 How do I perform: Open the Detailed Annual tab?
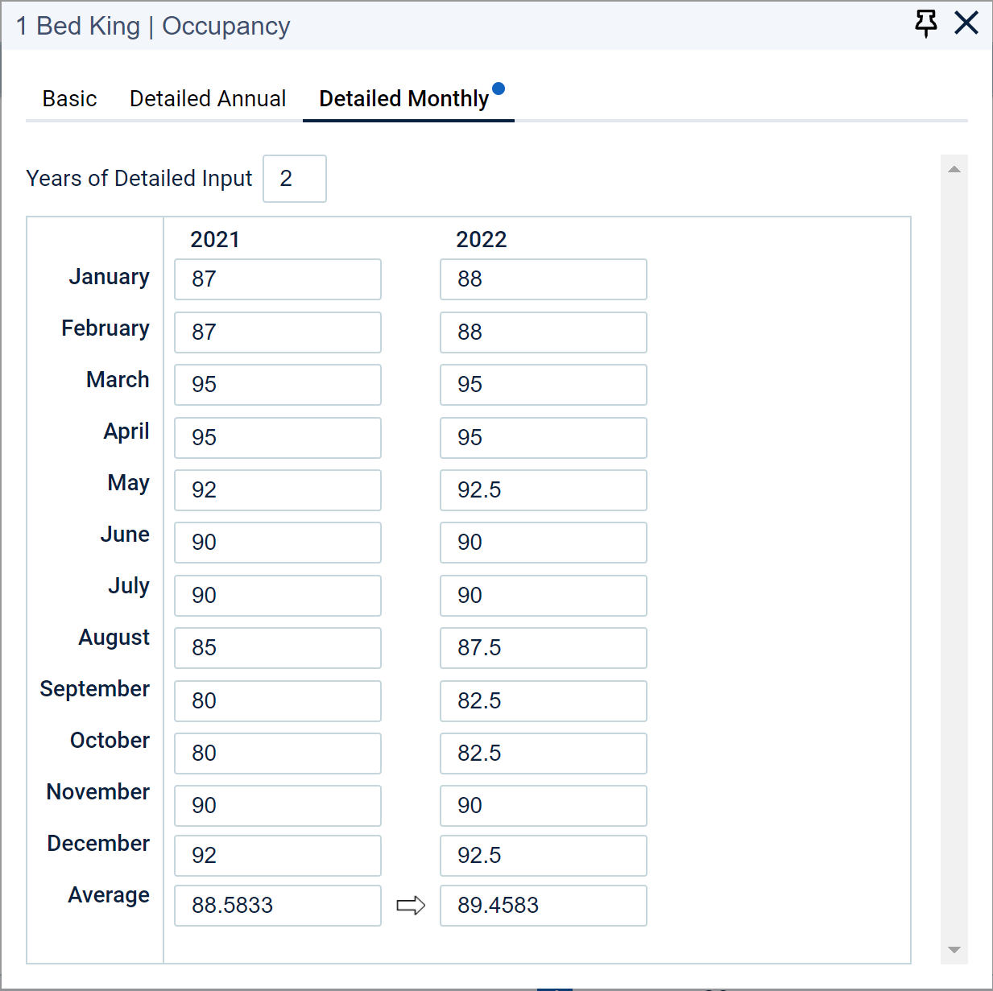208,98
